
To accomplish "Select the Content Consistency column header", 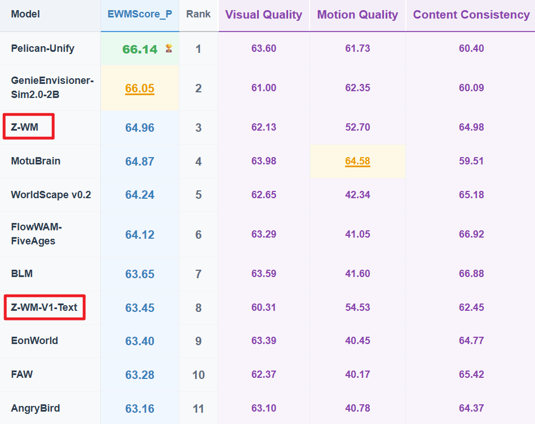I will (471, 15).
